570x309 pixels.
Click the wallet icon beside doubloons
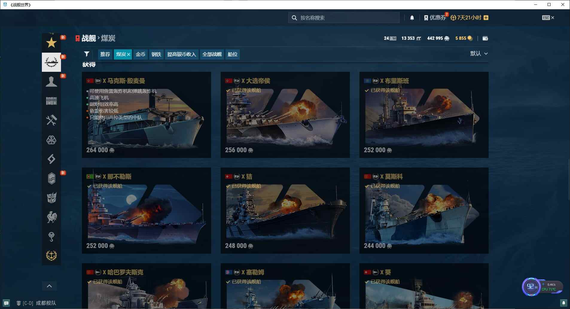tap(485, 38)
